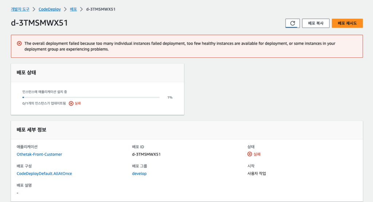Image resolution: width=373 pixels, height=202 pixels.
Task: Open the Othetak-Front-Customer application link
Action: tap(39, 154)
